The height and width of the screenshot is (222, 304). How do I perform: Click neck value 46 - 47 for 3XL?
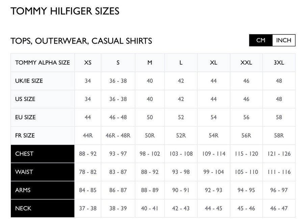point(279,208)
